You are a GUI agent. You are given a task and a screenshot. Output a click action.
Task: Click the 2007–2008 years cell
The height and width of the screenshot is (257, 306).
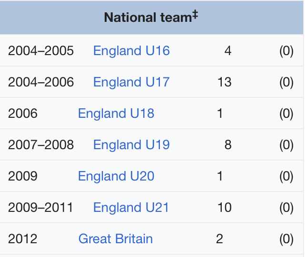pyautogui.click(x=41, y=145)
